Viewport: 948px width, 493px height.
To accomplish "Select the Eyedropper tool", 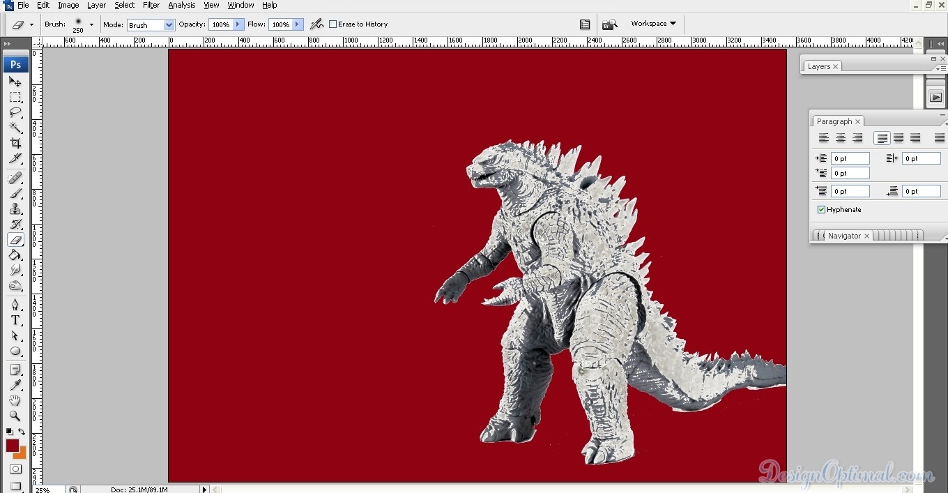I will click(15, 386).
